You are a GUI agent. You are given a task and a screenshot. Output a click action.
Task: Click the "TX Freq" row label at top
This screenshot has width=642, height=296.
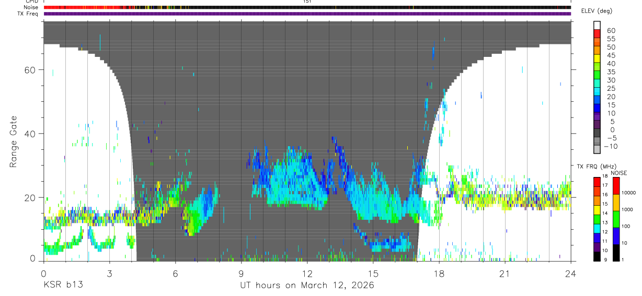click(29, 14)
